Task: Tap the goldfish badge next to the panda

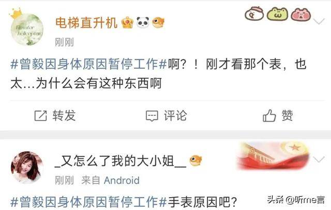Action: 158,22
